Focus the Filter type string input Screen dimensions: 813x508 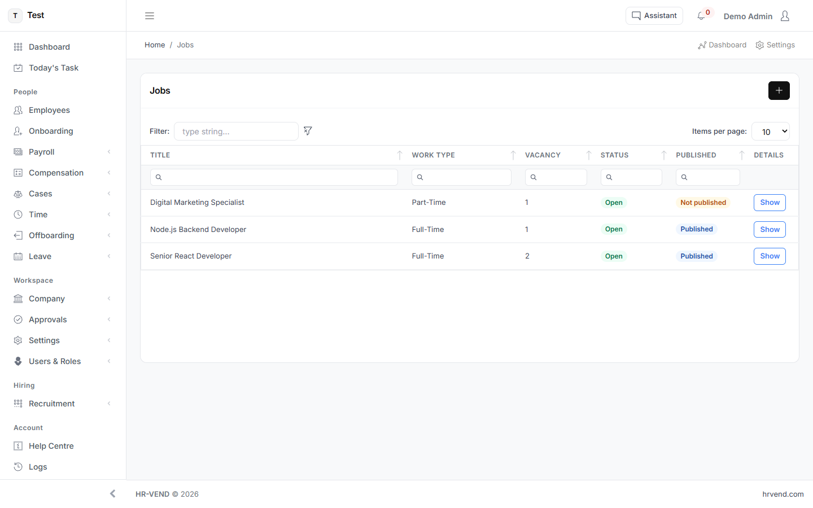tap(236, 132)
